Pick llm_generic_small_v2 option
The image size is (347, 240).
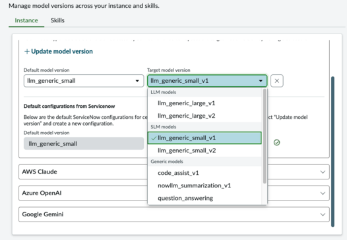click(205, 151)
